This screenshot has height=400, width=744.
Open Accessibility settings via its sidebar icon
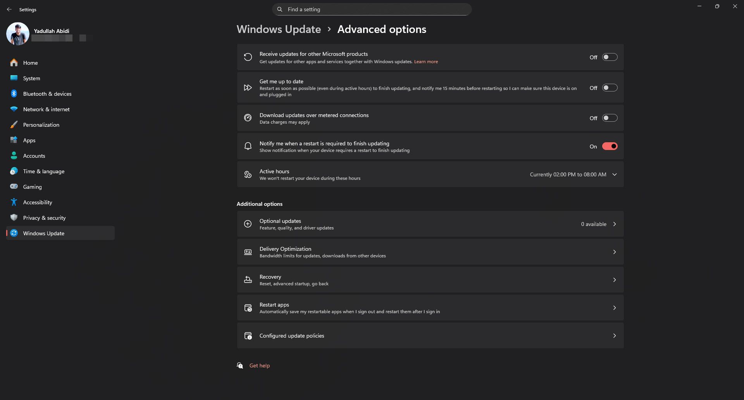tap(14, 202)
